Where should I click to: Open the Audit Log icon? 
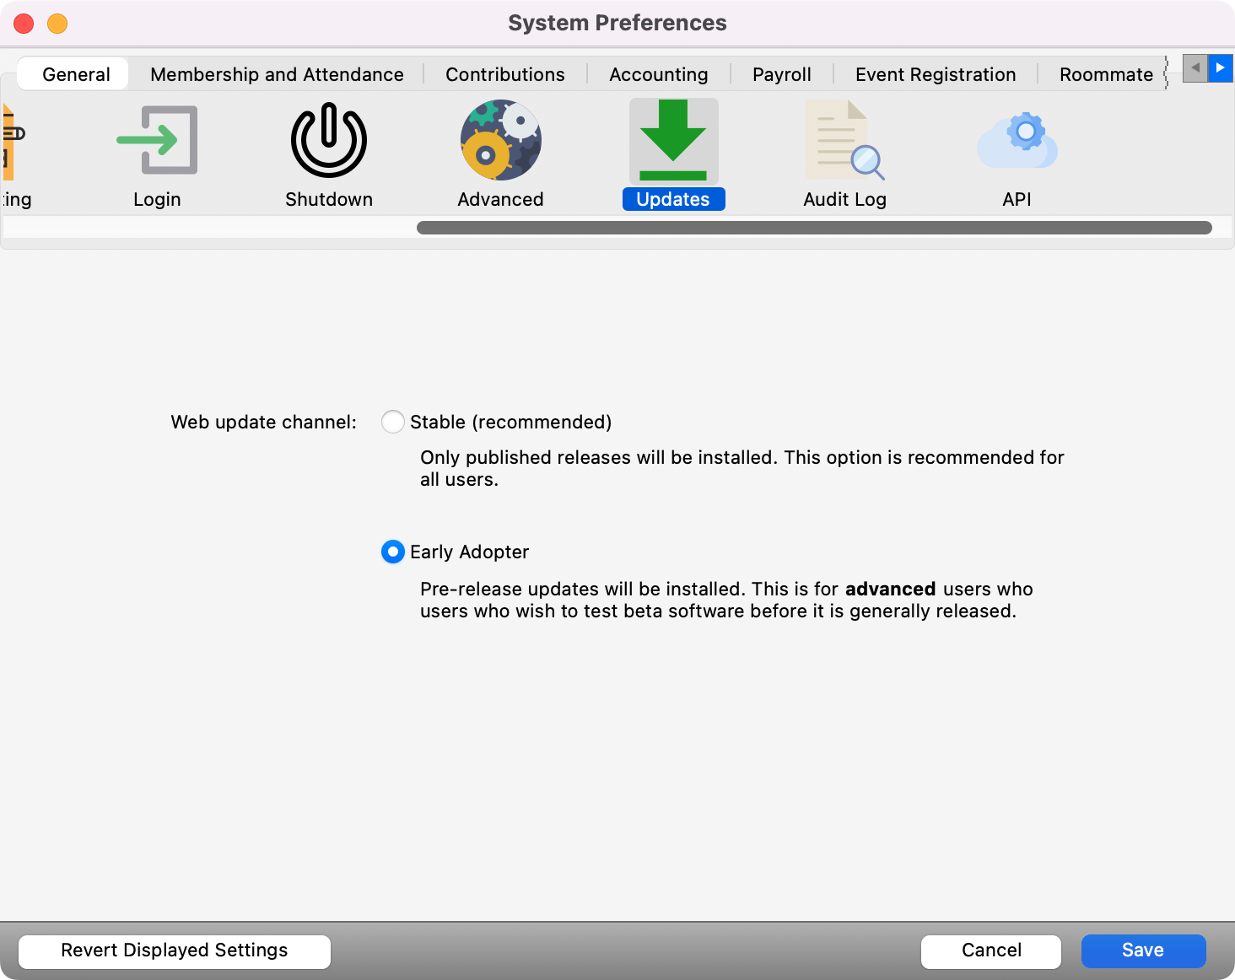pos(844,141)
